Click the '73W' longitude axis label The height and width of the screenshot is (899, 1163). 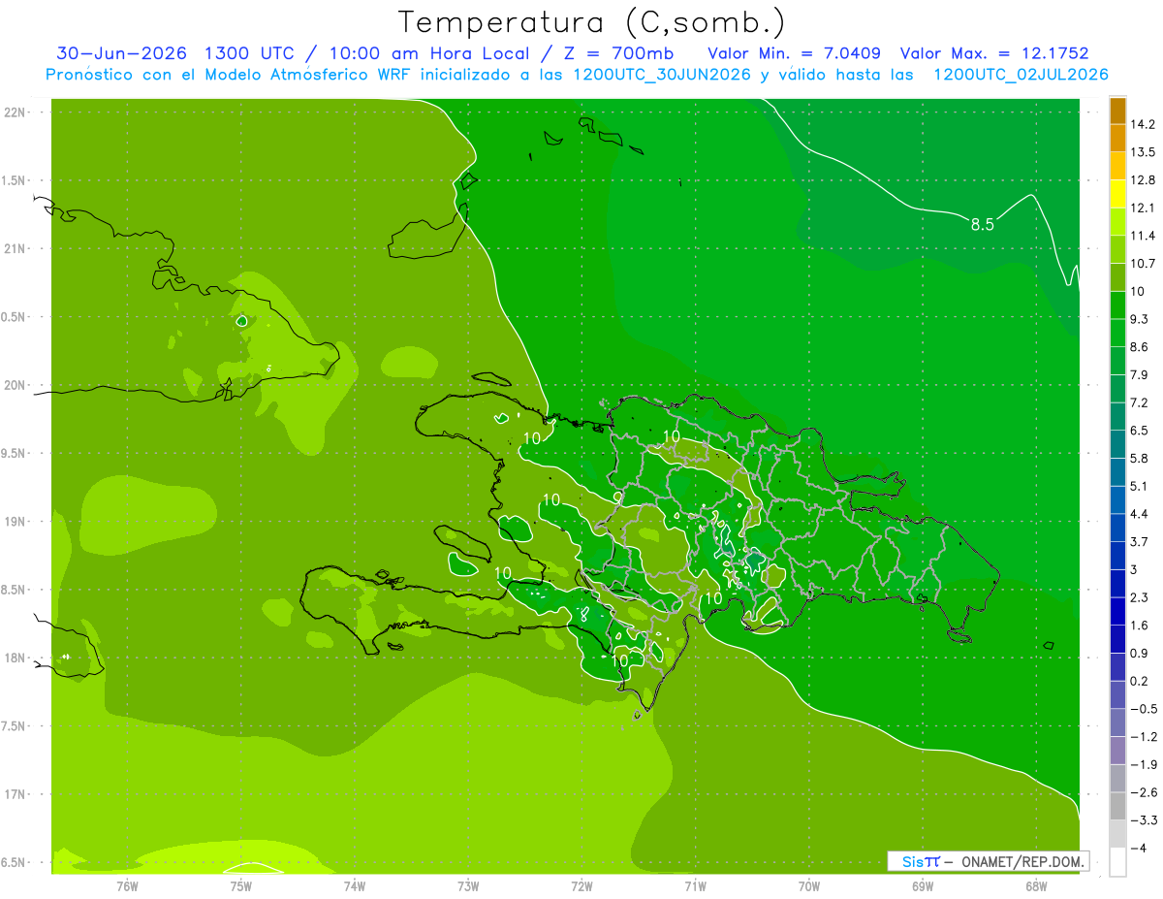[x=468, y=885]
